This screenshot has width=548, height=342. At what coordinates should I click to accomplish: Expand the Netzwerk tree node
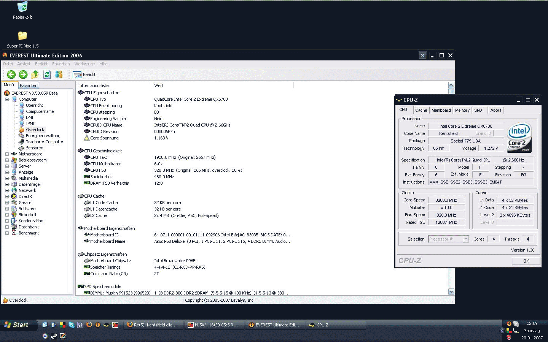(x=7, y=190)
